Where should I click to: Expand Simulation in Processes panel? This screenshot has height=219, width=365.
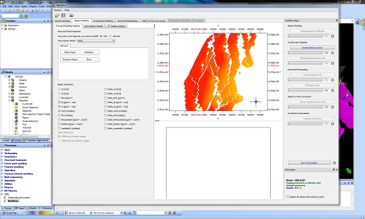tap(2, 180)
